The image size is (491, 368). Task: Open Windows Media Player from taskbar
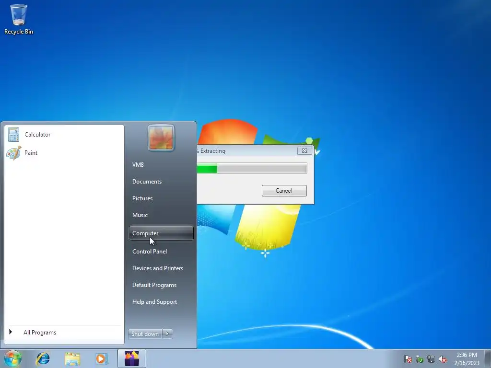(x=101, y=358)
